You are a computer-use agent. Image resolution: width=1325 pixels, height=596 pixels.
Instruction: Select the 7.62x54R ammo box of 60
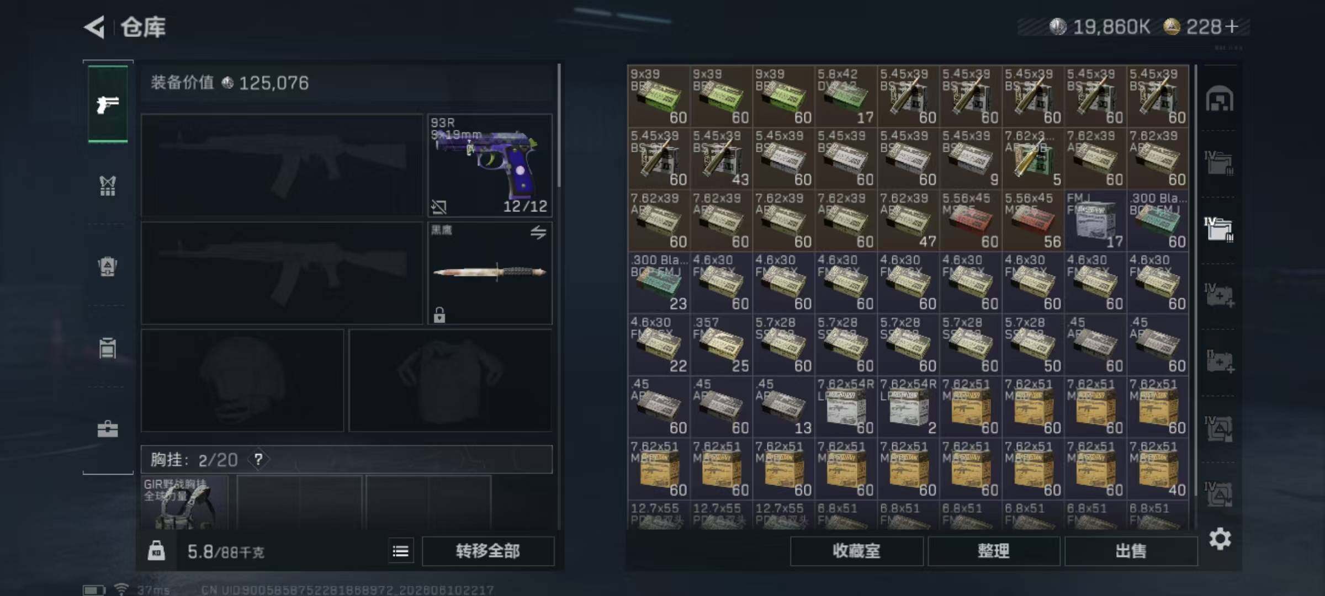[846, 407]
